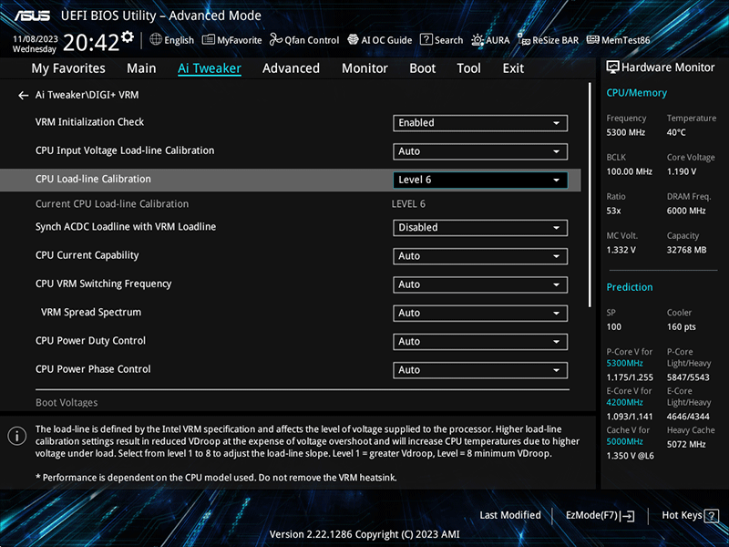Image resolution: width=729 pixels, height=547 pixels.
Task: Click the 160 pts cooler value
Action: pyautogui.click(x=681, y=327)
